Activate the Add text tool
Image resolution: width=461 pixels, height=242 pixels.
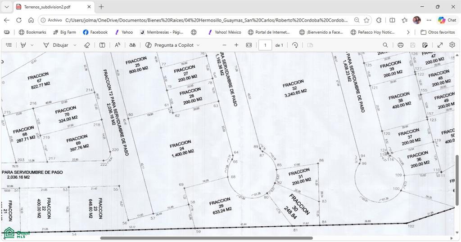click(x=102, y=45)
